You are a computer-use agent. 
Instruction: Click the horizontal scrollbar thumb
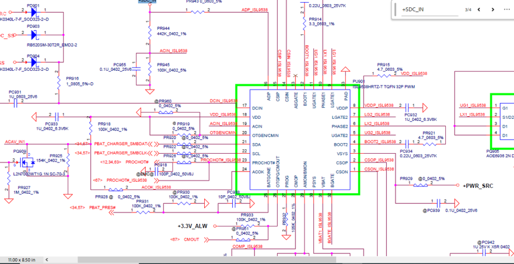tap(207, 260)
